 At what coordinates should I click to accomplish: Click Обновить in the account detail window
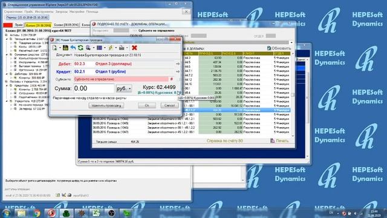pos(279,48)
